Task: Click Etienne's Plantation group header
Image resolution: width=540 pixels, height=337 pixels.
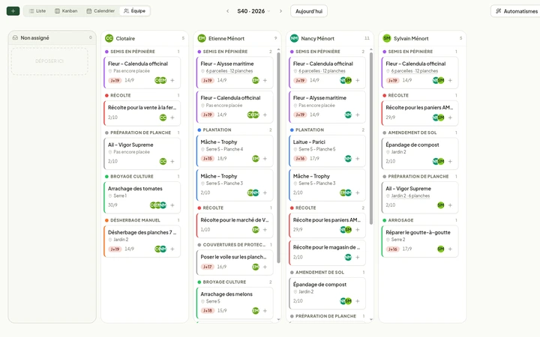Action: [235, 130]
